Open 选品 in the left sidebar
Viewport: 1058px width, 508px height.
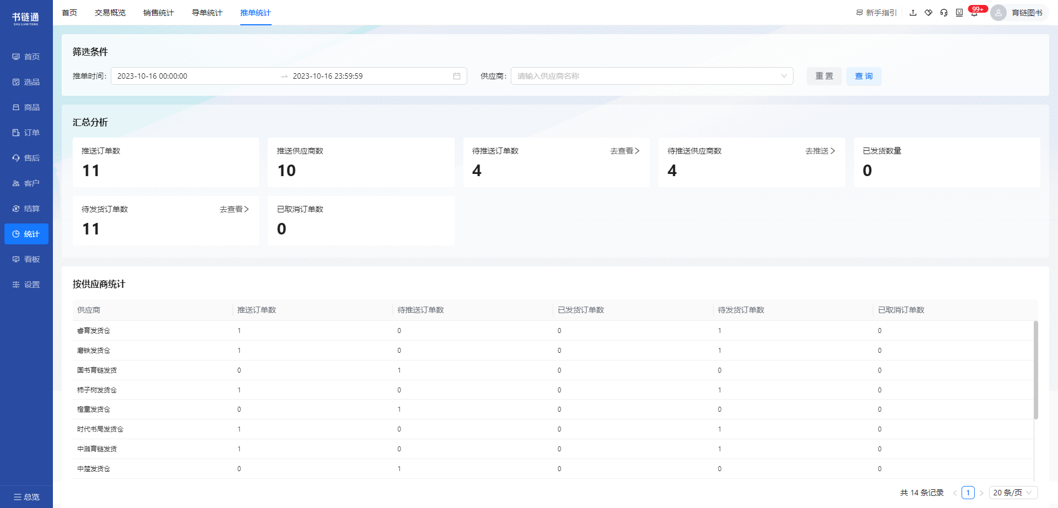[x=26, y=82]
